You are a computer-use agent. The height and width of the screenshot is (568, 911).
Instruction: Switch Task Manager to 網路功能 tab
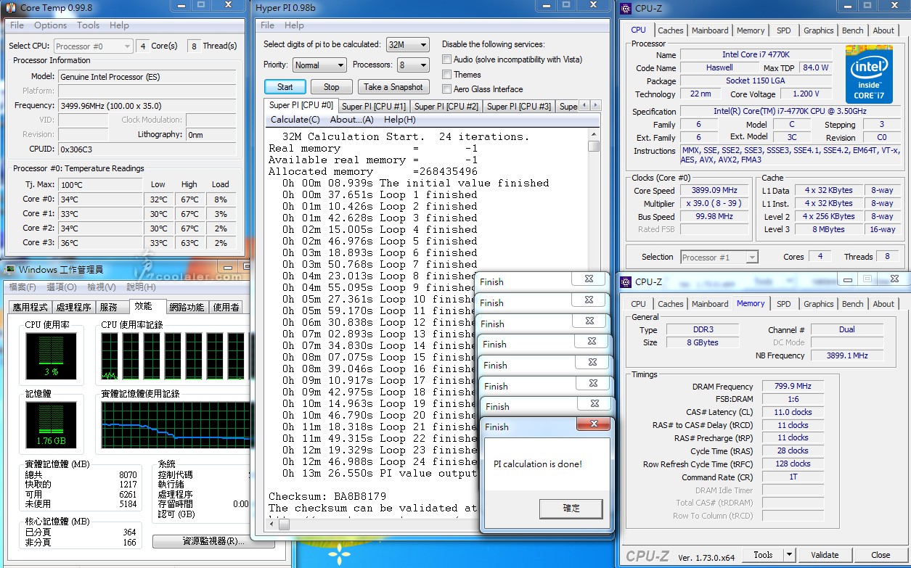tap(187, 308)
